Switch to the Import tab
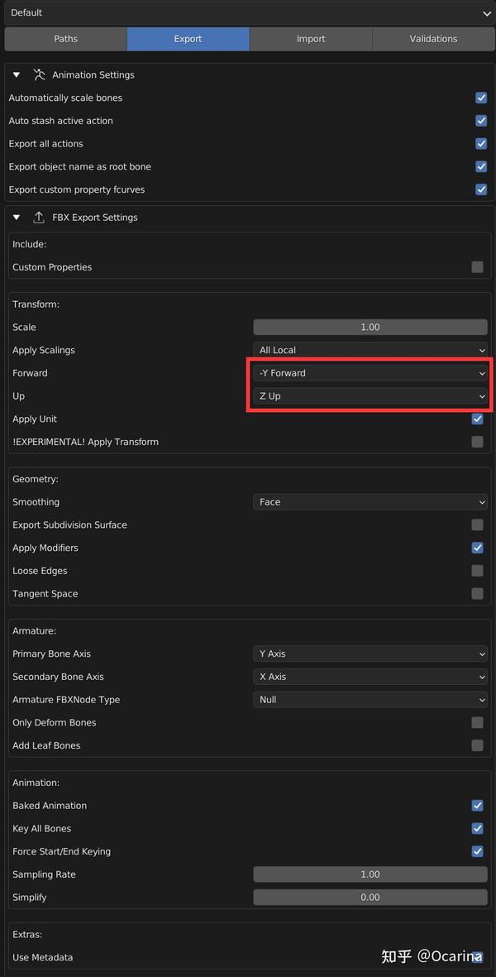The width and height of the screenshot is (496, 977). pyautogui.click(x=311, y=39)
